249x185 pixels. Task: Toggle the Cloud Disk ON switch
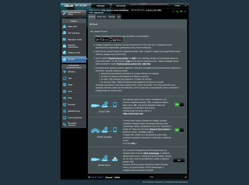(179, 105)
